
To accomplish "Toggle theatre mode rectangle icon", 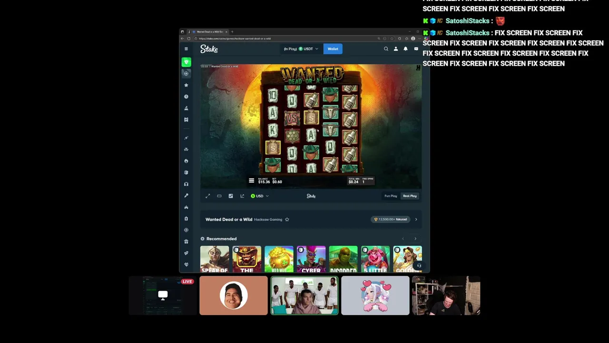I will pos(219,196).
